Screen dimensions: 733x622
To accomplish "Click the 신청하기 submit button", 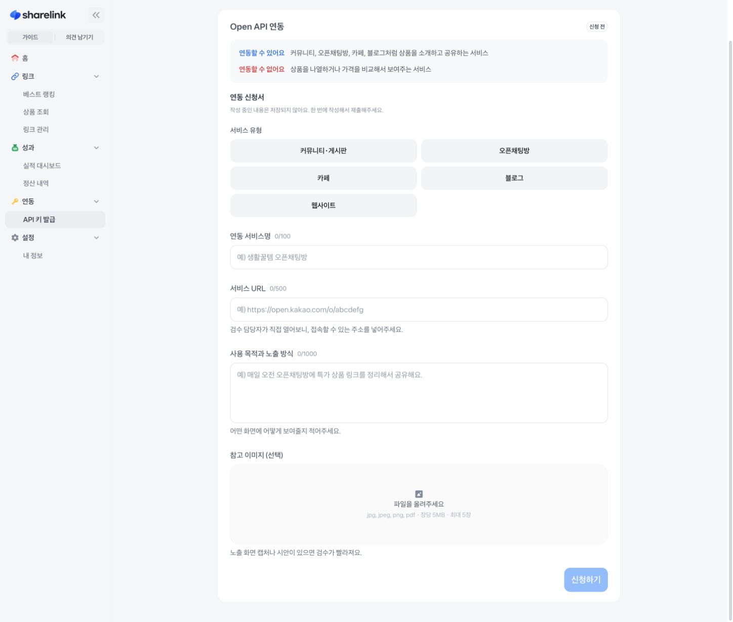I will click(586, 580).
